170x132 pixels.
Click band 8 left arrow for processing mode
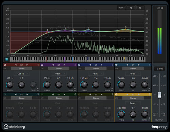[127, 94]
